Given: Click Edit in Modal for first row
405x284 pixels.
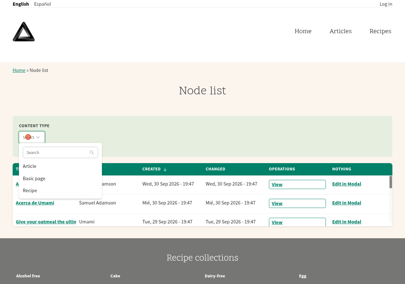Looking at the screenshot, I should coord(346,184).
